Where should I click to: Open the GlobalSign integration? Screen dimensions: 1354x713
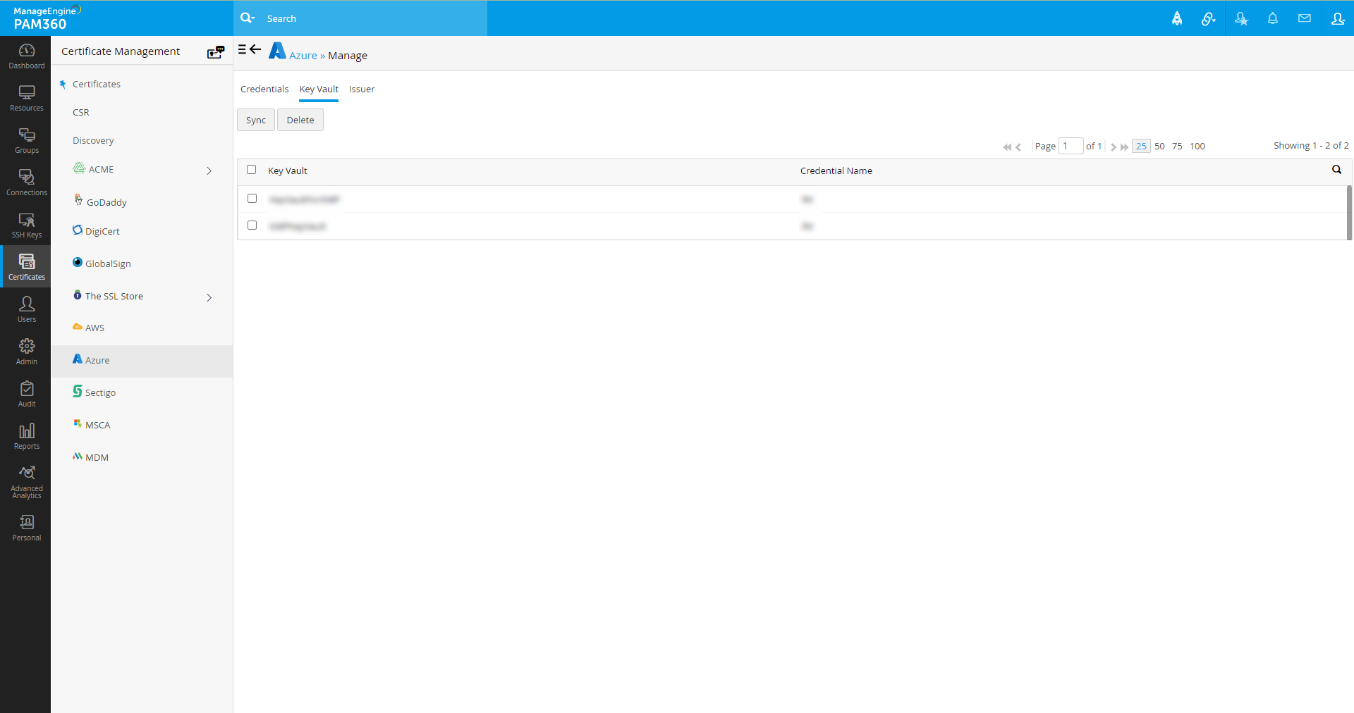(108, 263)
